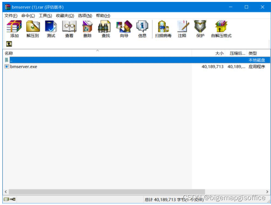This screenshot has height=205, width=271.
Task: Click the key password status icon
Action: coord(13,199)
